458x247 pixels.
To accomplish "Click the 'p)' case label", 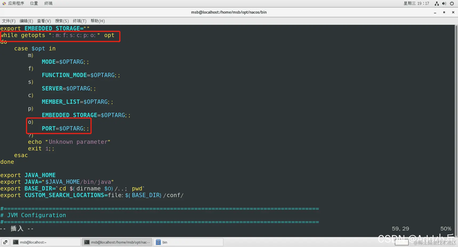I will pyautogui.click(x=31, y=109).
